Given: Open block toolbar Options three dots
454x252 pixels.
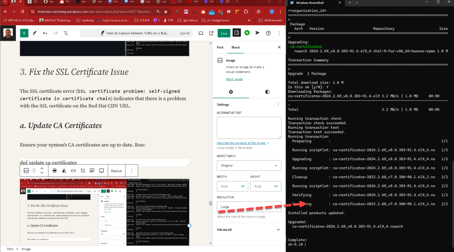Looking at the screenshot, I should point(131,171).
